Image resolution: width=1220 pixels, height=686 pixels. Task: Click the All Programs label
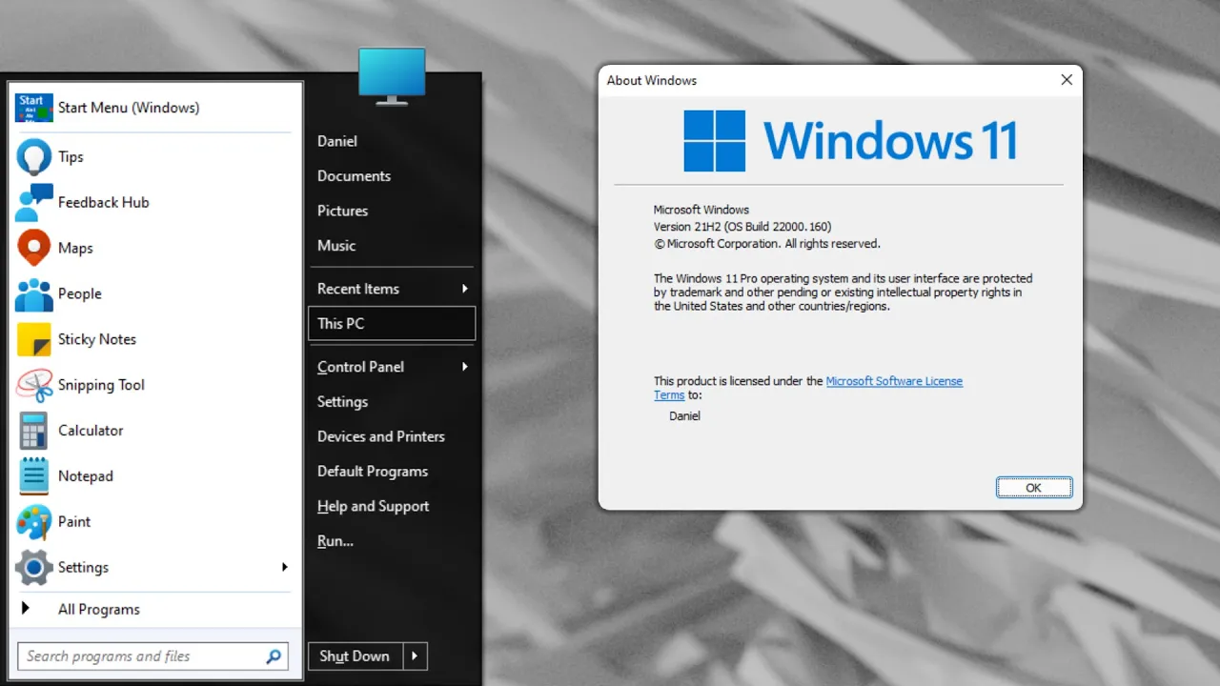[x=99, y=610]
